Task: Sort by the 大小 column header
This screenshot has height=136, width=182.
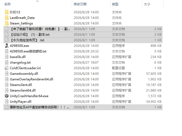Action: [x=147, y=4]
